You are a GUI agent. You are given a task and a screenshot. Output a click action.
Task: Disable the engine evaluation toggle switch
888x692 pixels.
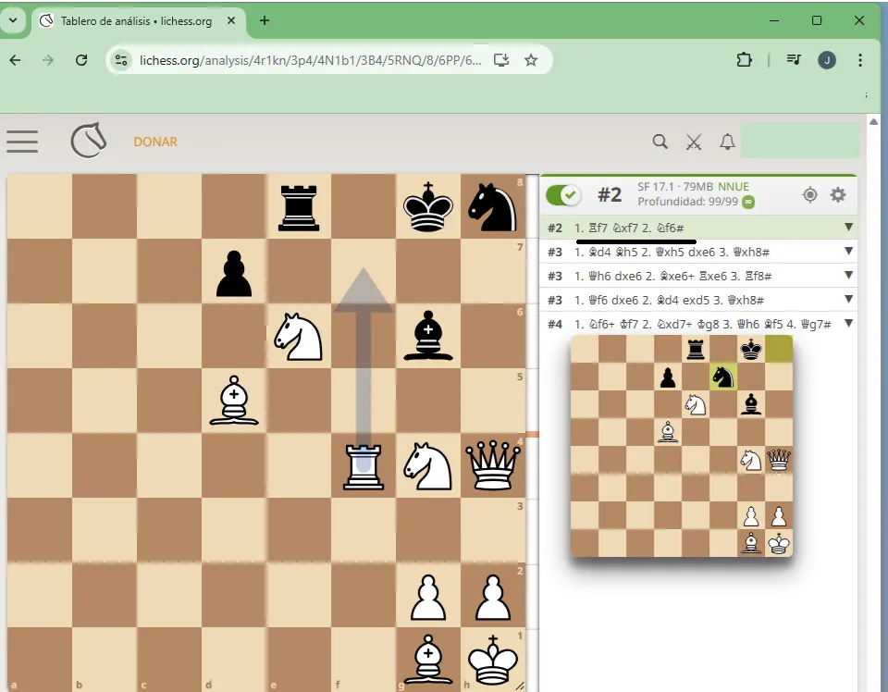(x=562, y=195)
